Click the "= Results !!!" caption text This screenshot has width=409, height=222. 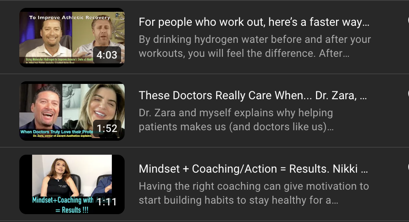pyautogui.click(x=72, y=210)
